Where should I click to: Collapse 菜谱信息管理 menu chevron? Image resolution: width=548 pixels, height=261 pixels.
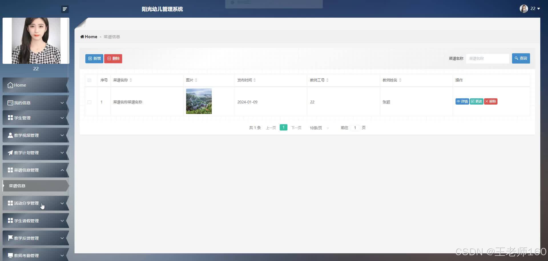pos(62,170)
